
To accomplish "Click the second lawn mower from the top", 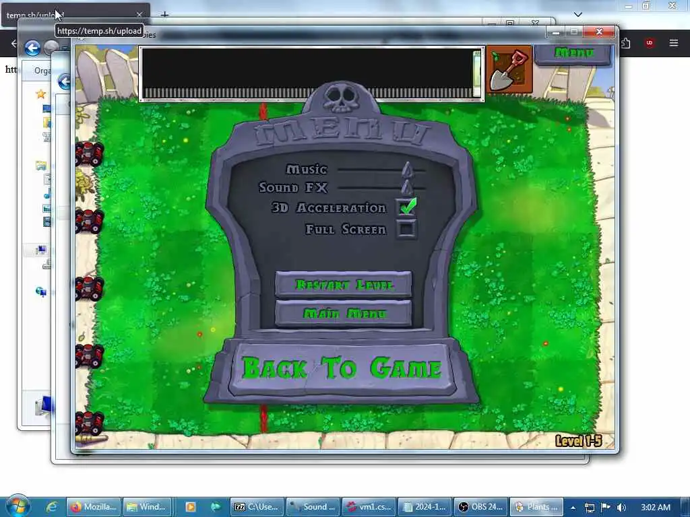I will [90, 221].
